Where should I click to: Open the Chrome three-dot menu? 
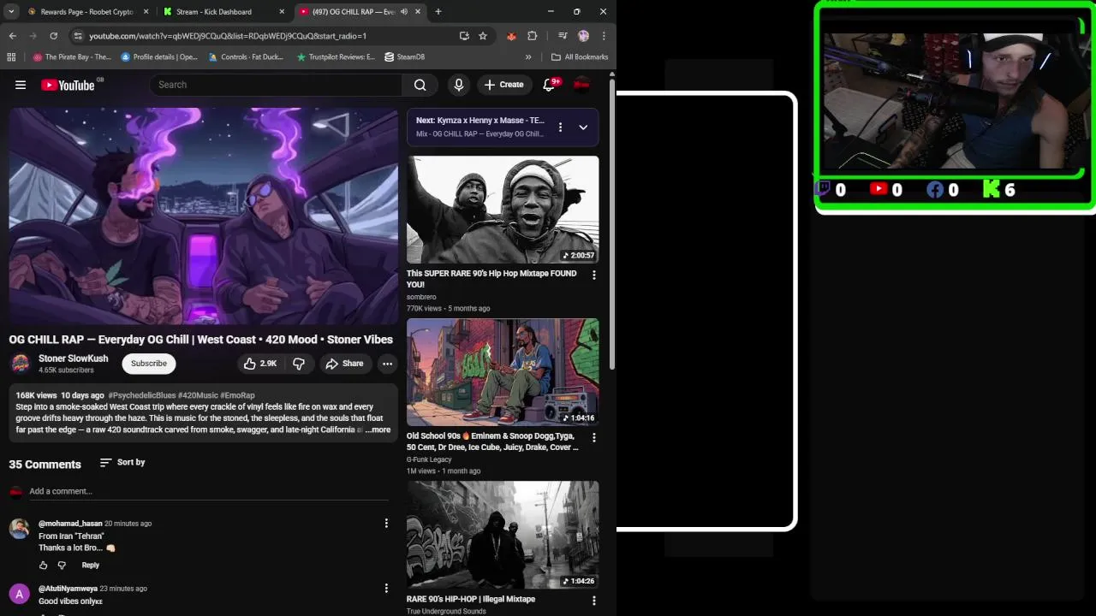(604, 36)
